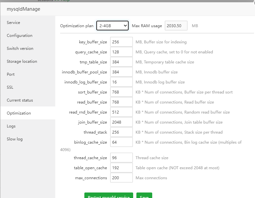255x198 pixels.
Task: Focus the key_buffer_size input box
Action: click(x=121, y=42)
